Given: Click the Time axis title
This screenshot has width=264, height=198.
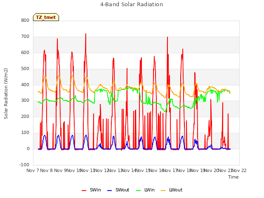Looking at the screenshot, I should [233, 177].
